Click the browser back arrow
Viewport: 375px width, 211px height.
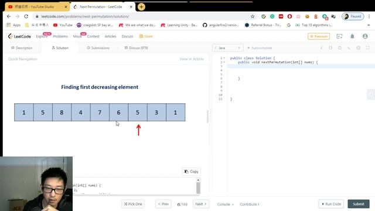(9, 16)
